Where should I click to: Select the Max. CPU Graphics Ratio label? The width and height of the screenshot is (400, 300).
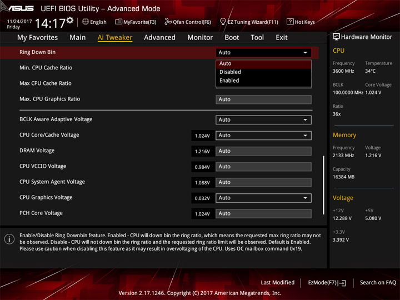50,99
